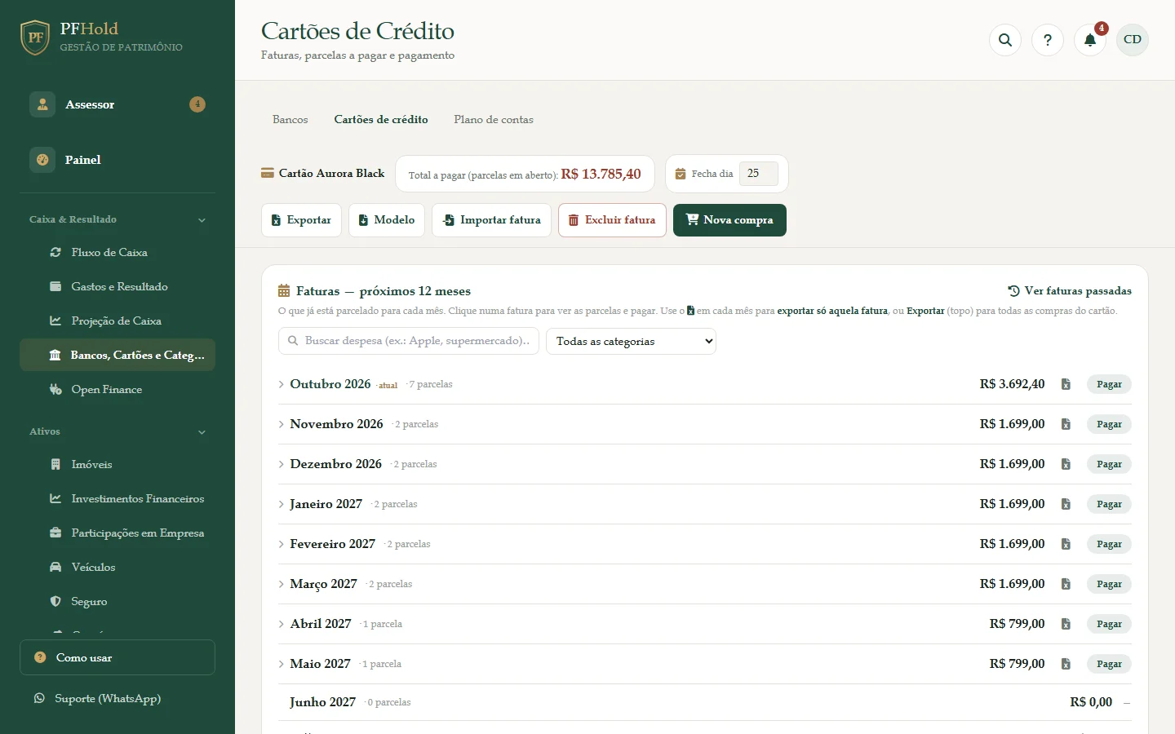Export the Dezembro 2026 invoice spreadsheet icon
This screenshot has width=1175, height=734.
1066,464
